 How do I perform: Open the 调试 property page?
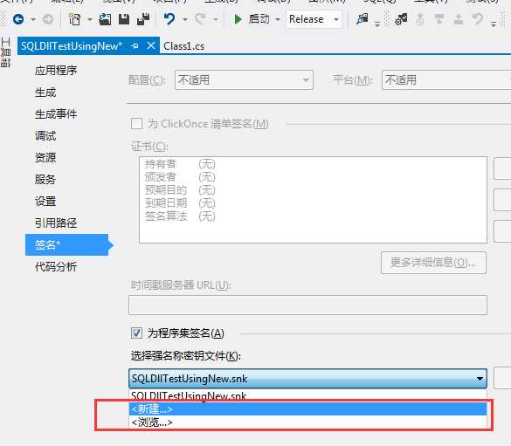(x=45, y=136)
